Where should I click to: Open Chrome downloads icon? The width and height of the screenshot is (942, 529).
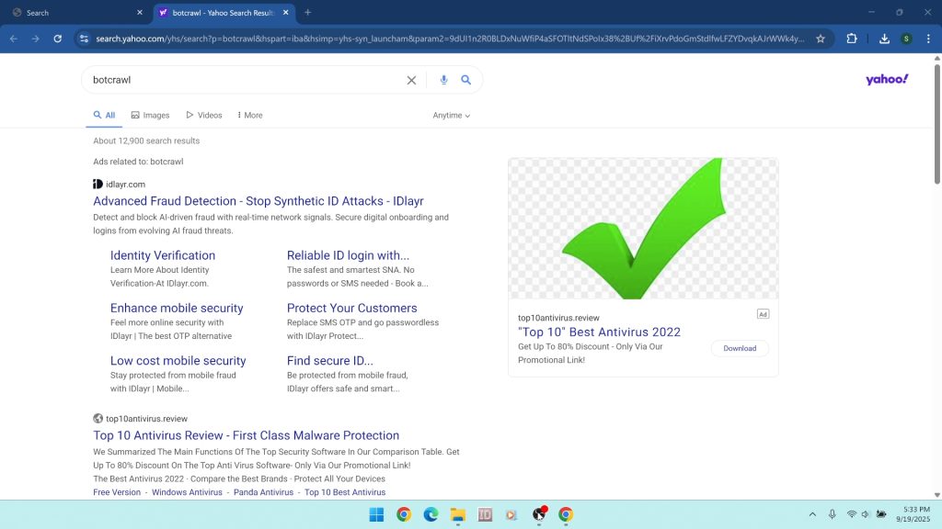884,39
